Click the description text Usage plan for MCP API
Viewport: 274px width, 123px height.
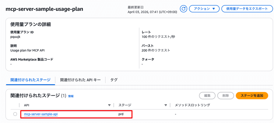point(29,50)
